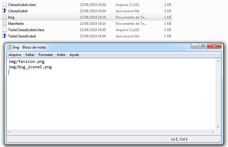Click the TestaClasseJLabel.class file icon
This screenshot has width=228, height=147.
pyautogui.click(x=5, y=30)
